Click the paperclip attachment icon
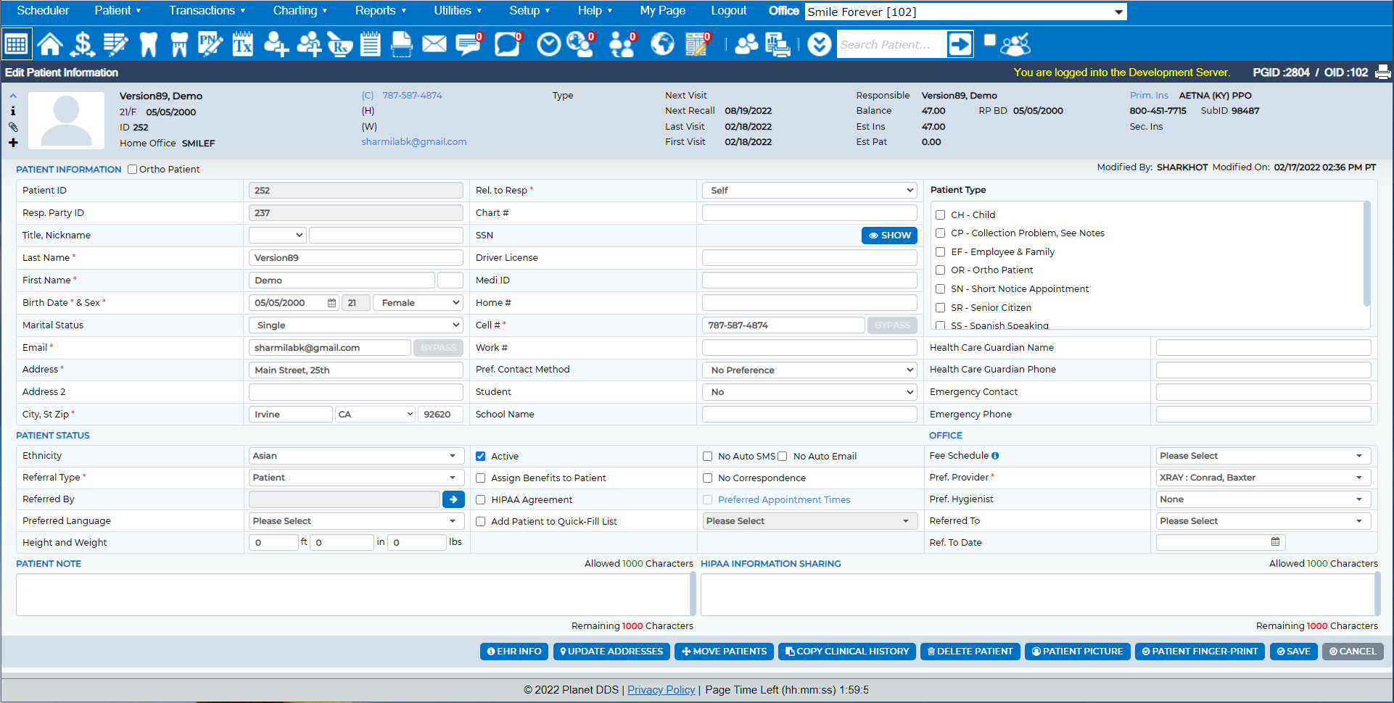 coord(13,127)
